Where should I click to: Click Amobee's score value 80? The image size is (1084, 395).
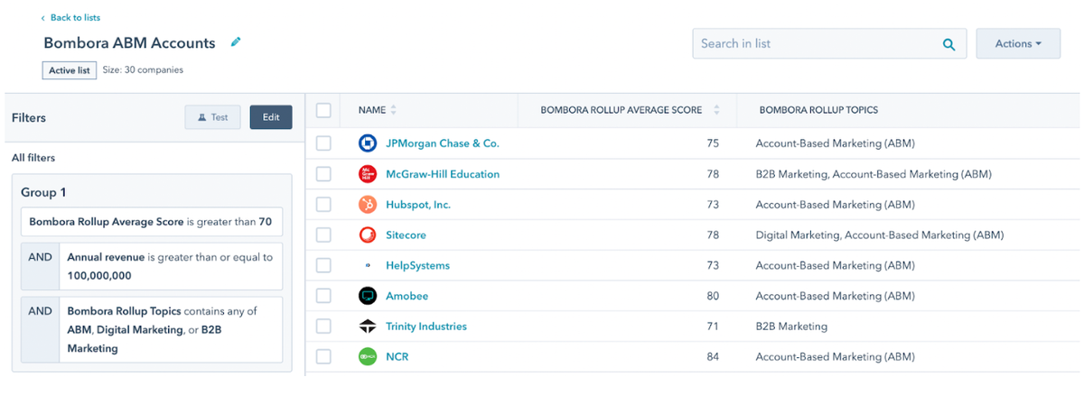(713, 296)
